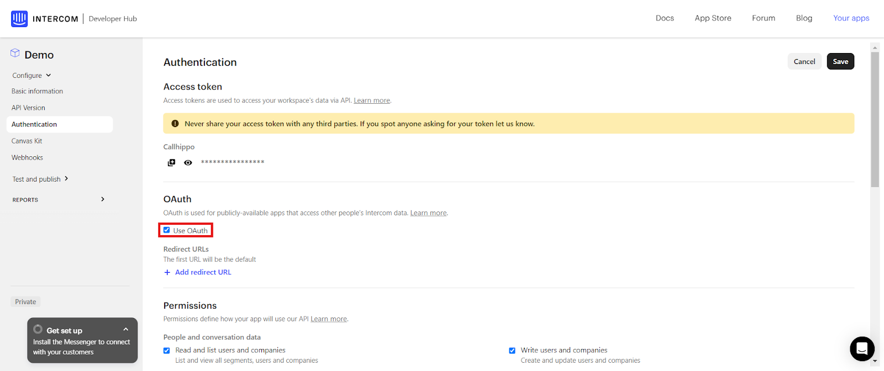The image size is (884, 371).
Task: Open the Intercom Messenger chat bubble
Action: click(x=862, y=348)
